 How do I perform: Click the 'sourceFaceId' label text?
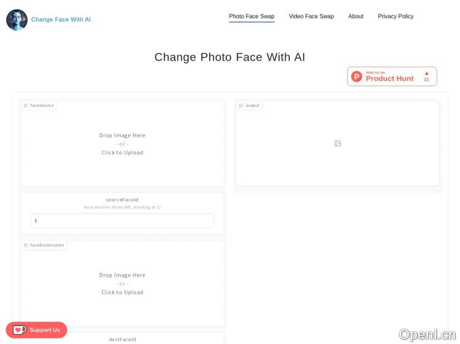click(x=122, y=200)
